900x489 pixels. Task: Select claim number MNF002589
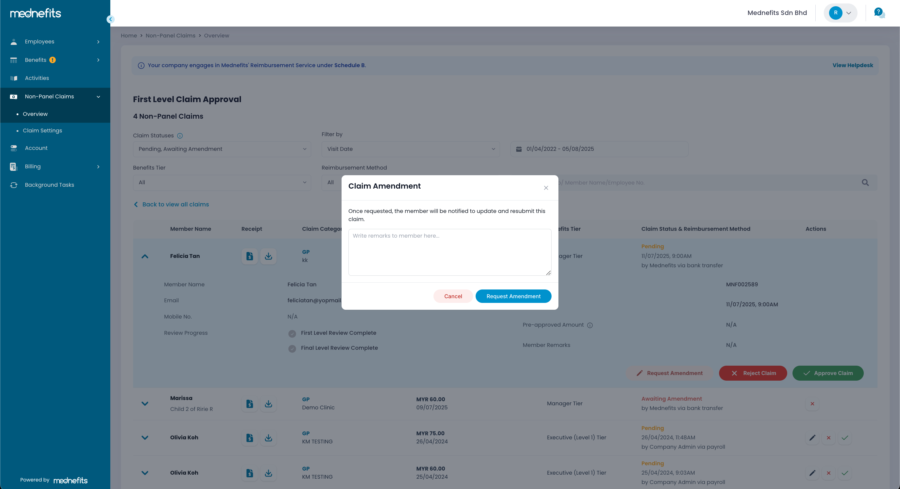(742, 284)
